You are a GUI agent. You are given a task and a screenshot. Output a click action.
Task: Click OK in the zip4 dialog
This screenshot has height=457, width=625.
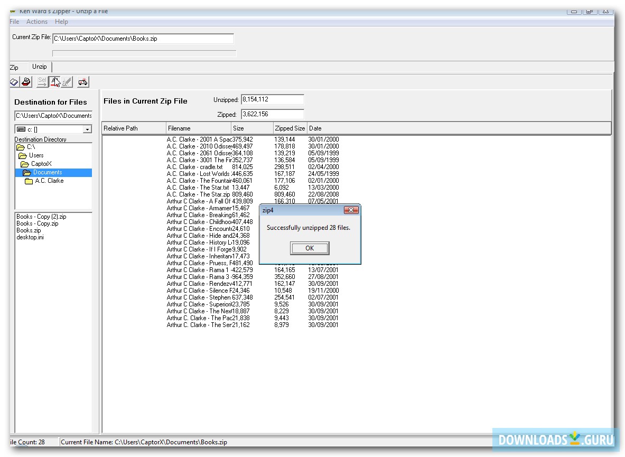[310, 248]
